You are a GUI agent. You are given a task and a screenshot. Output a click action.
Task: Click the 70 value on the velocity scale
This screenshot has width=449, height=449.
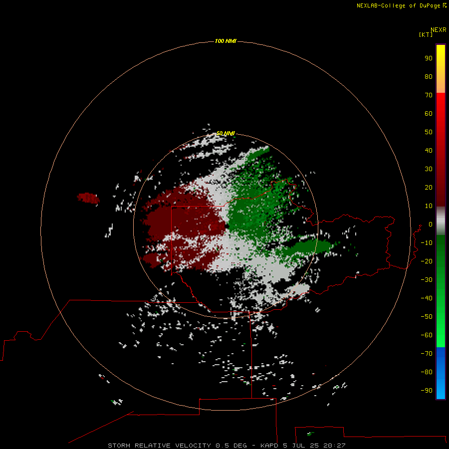point(429,95)
